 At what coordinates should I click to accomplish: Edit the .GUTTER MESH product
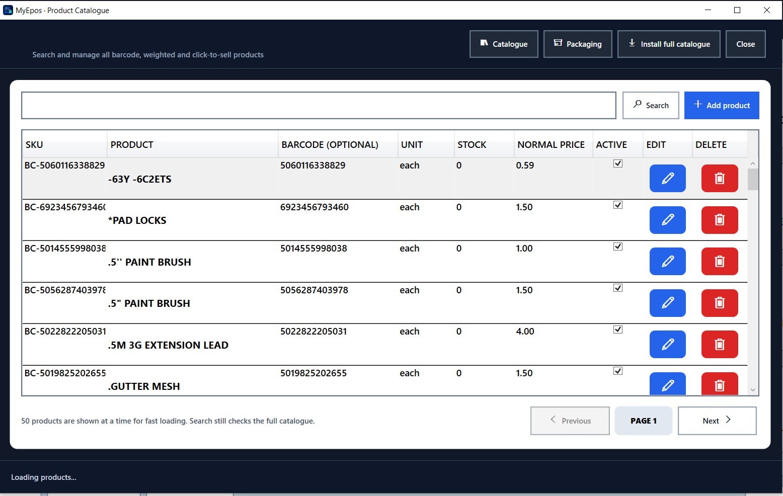tap(667, 384)
